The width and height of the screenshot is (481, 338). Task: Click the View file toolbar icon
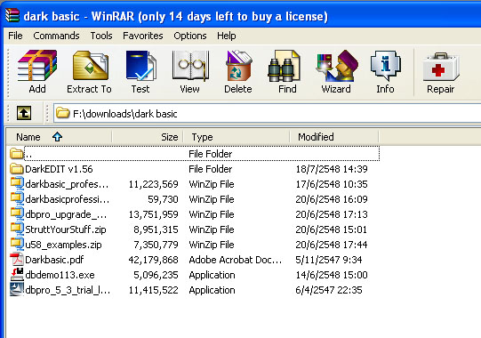coord(190,66)
